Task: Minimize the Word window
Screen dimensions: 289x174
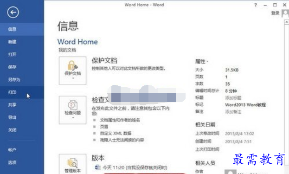Action: pyautogui.click(x=265, y=5)
